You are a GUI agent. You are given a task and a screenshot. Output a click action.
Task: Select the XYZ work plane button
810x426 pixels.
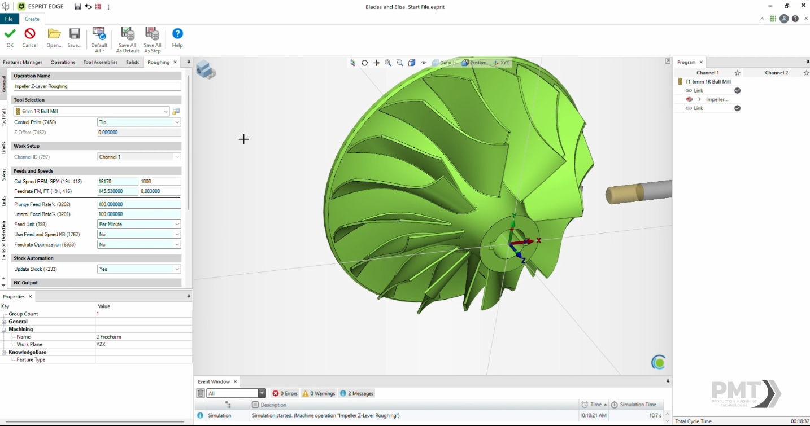click(x=501, y=63)
